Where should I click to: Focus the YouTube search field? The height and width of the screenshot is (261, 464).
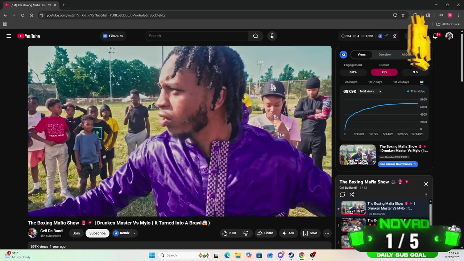coord(196,36)
